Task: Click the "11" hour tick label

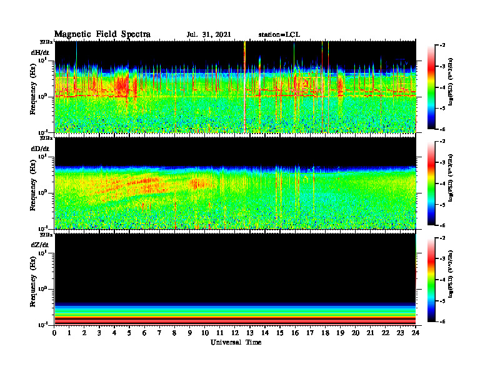Action: [x=220, y=333]
